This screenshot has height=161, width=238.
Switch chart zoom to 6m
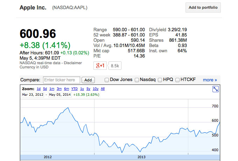pos(66,89)
